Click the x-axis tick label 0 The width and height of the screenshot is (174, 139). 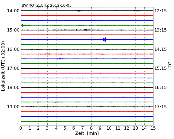[x=21, y=128]
